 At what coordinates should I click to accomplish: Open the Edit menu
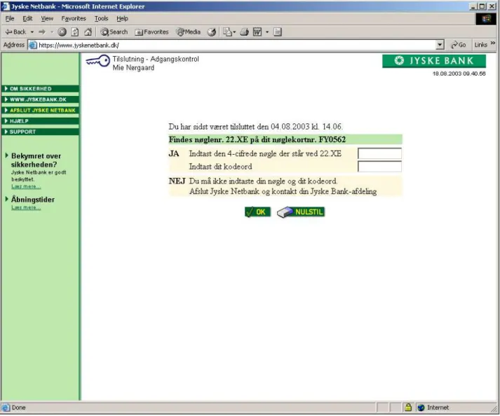[x=27, y=18]
